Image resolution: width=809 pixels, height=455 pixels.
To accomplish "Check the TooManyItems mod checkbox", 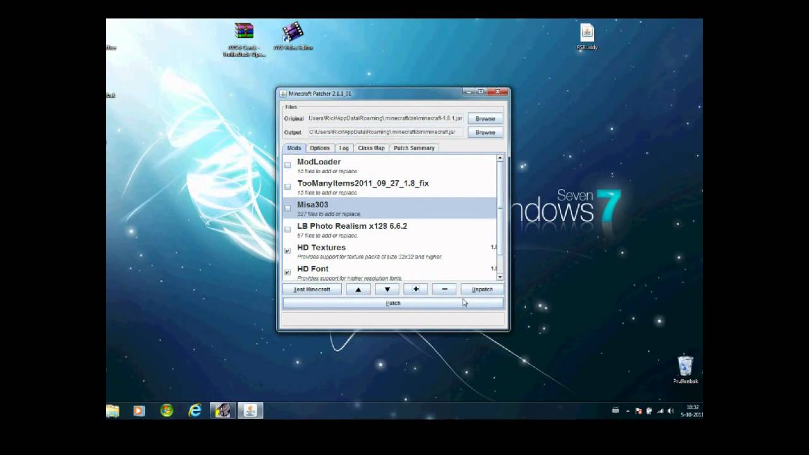I will tap(288, 186).
